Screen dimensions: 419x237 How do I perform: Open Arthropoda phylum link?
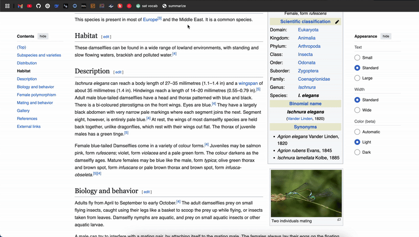pos(309,46)
